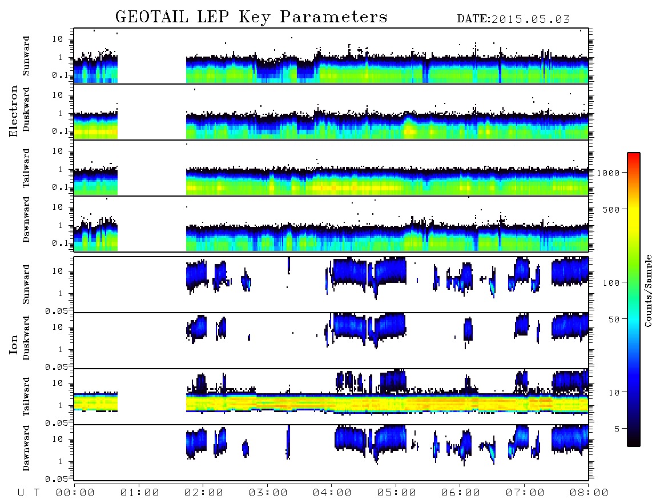
Task: Click the Ion 'Duskward' axis label
Action: tap(26, 338)
